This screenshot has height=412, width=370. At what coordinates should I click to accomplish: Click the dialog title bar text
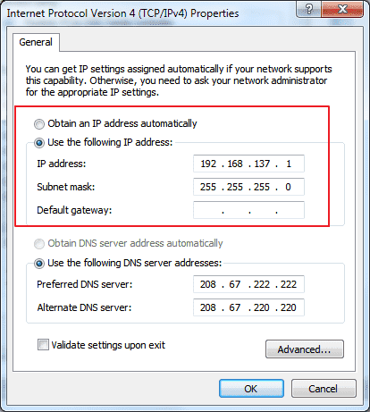122,13
